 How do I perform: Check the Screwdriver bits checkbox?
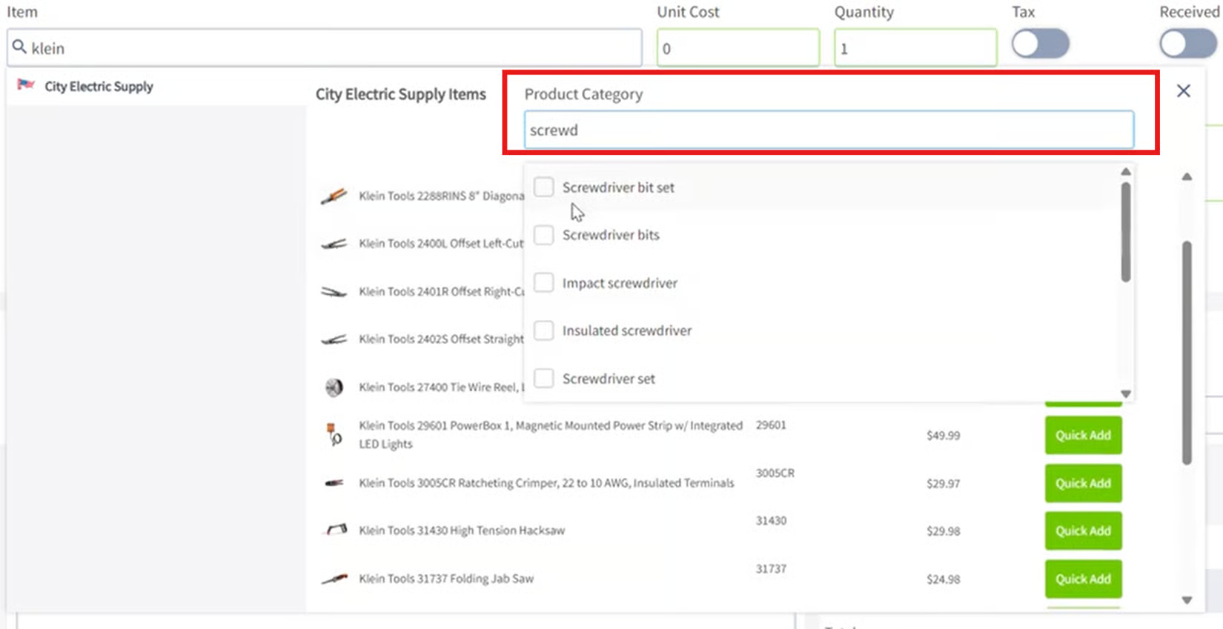point(543,235)
